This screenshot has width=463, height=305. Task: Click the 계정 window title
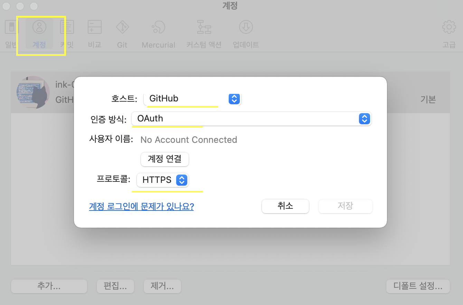230,6
